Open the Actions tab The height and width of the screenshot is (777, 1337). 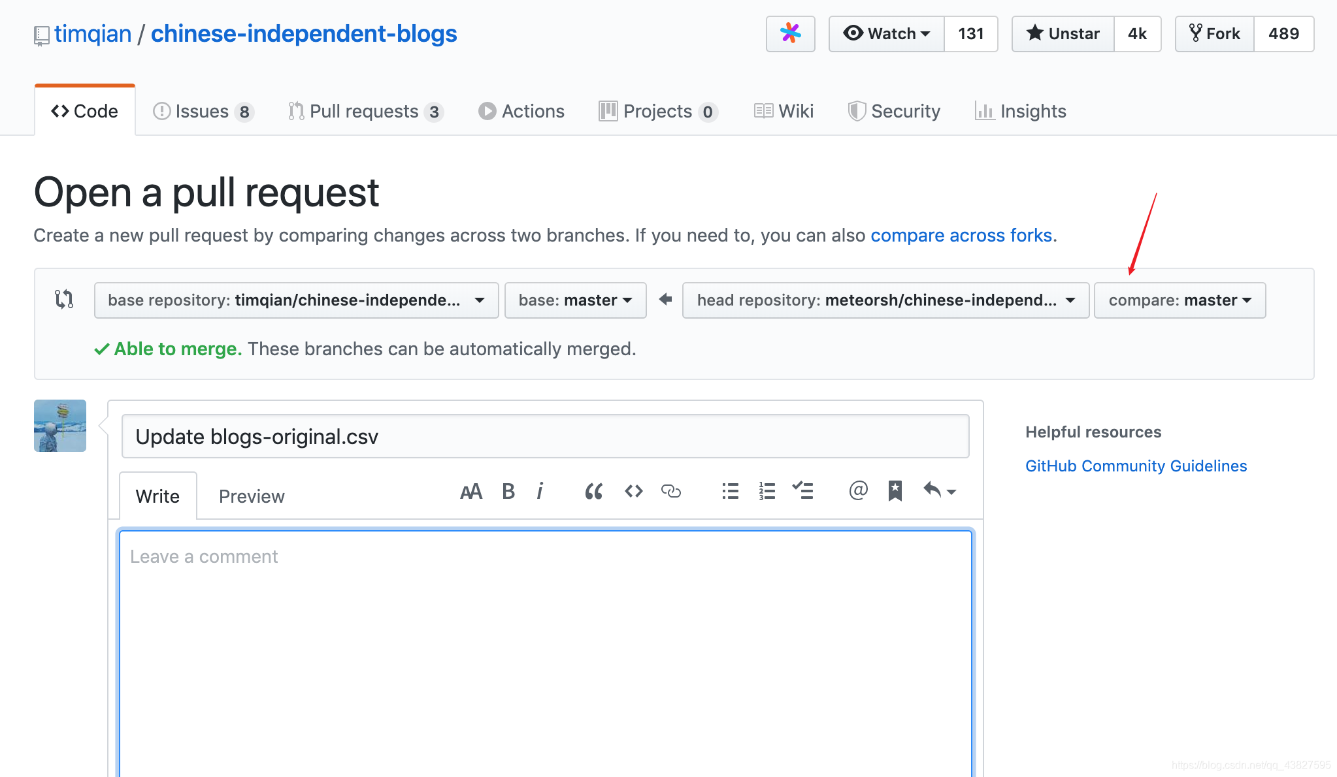point(521,112)
